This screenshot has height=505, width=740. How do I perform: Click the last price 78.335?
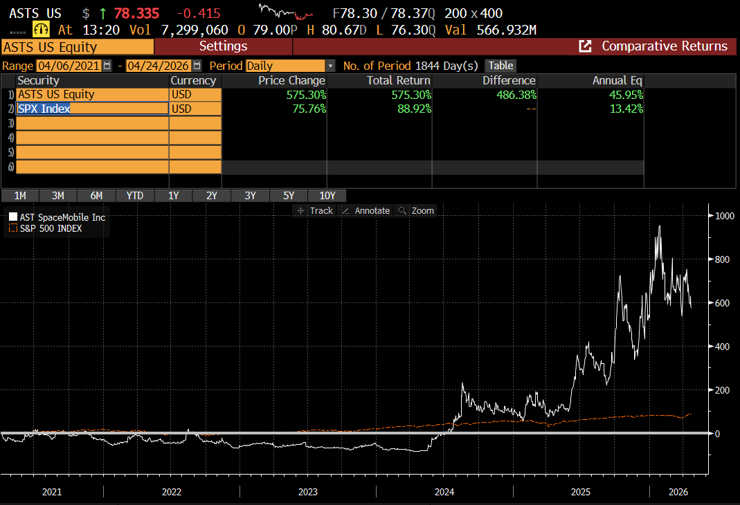coord(136,13)
